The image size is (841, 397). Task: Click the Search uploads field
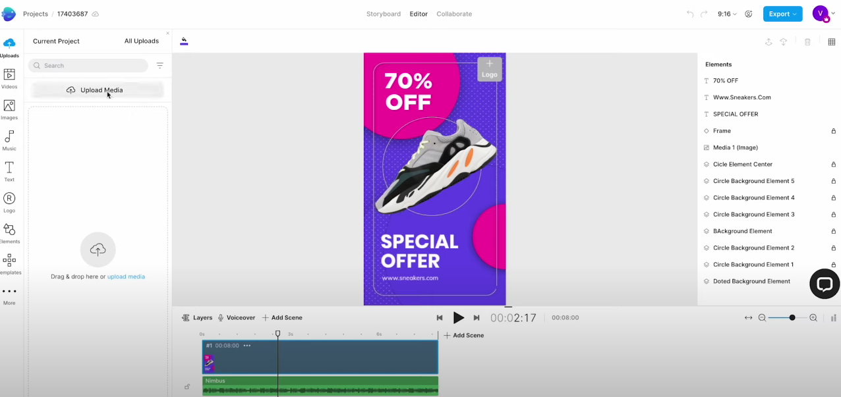pos(88,66)
